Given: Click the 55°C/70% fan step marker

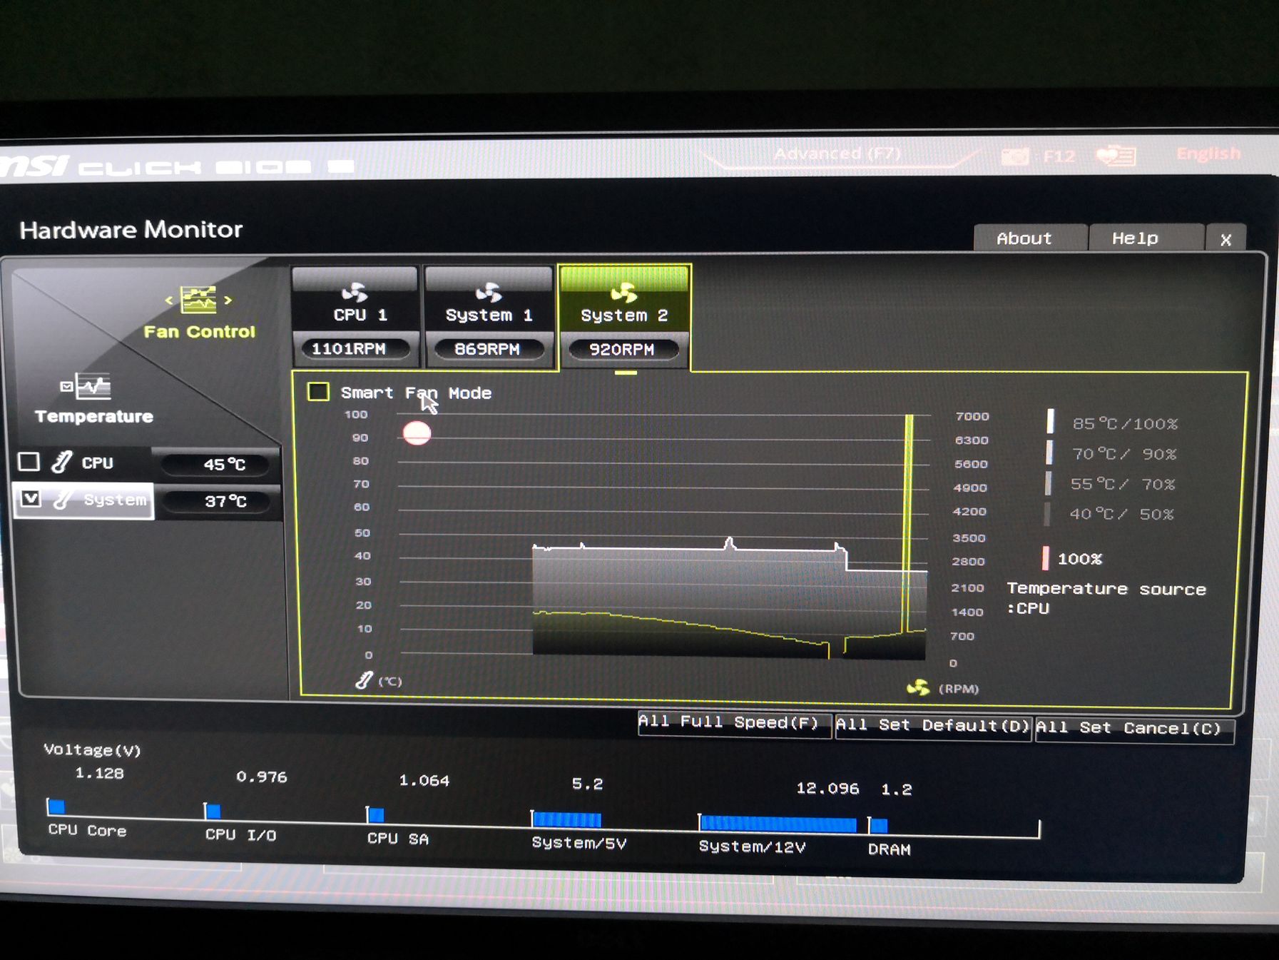Looking at the screenshot, I should (1048, 482).
